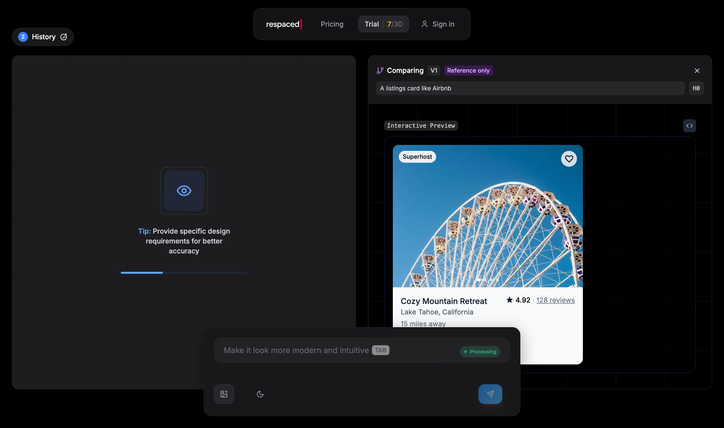The height and width of the screenshot is (428, 724).
Task: Favorite the listing with heart icon
Action: click(x=569, y=158)
